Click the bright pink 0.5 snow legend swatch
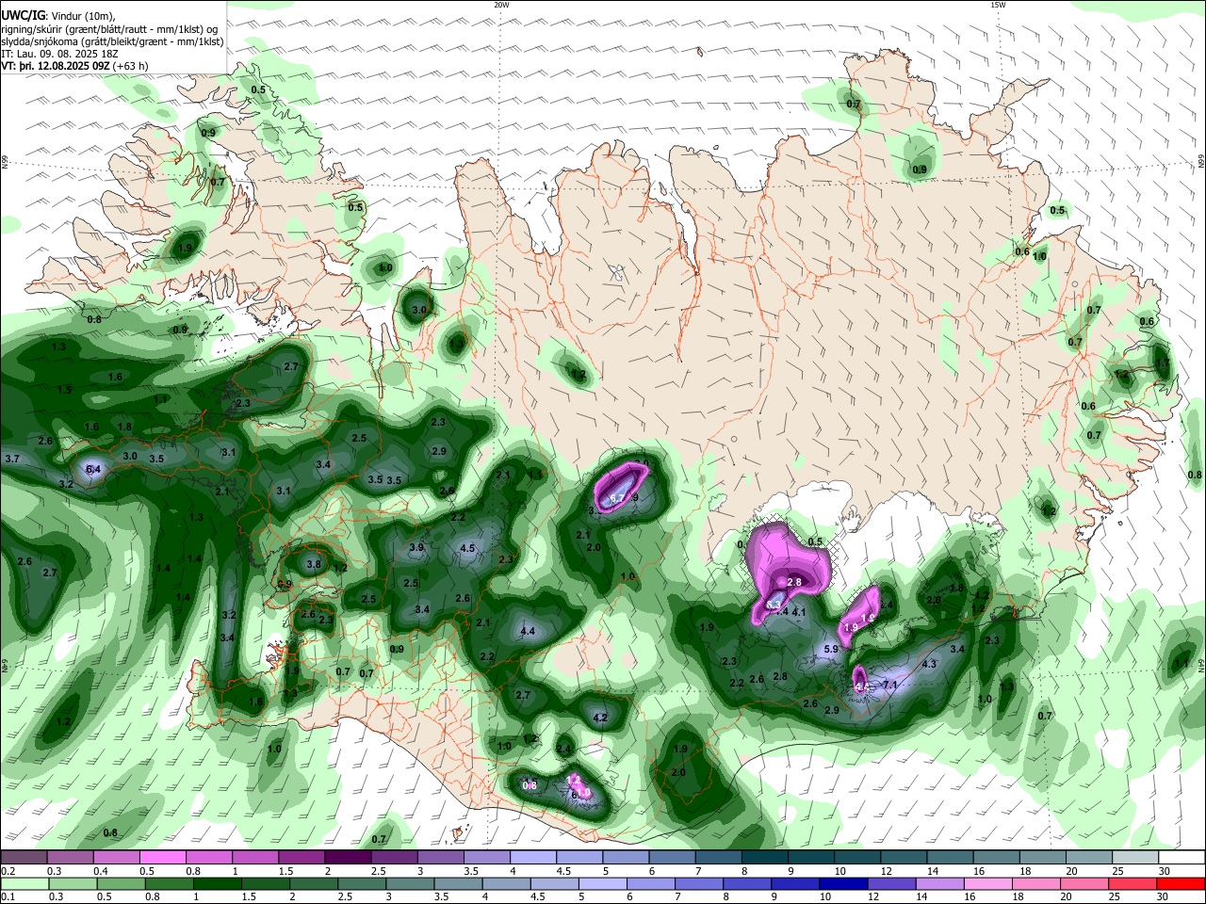The height and width of the screenshot is (904, 1206). click(x=162, y=857)
